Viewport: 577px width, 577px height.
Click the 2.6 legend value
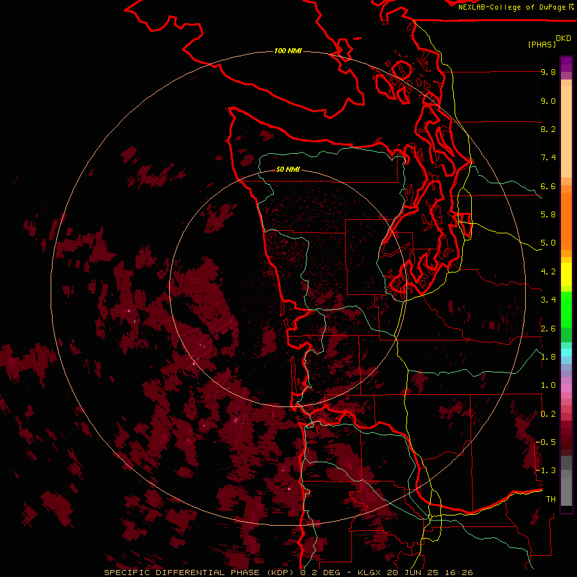548,328
